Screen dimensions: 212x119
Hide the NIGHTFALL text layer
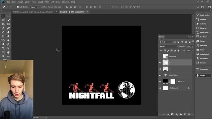point(160,75)
